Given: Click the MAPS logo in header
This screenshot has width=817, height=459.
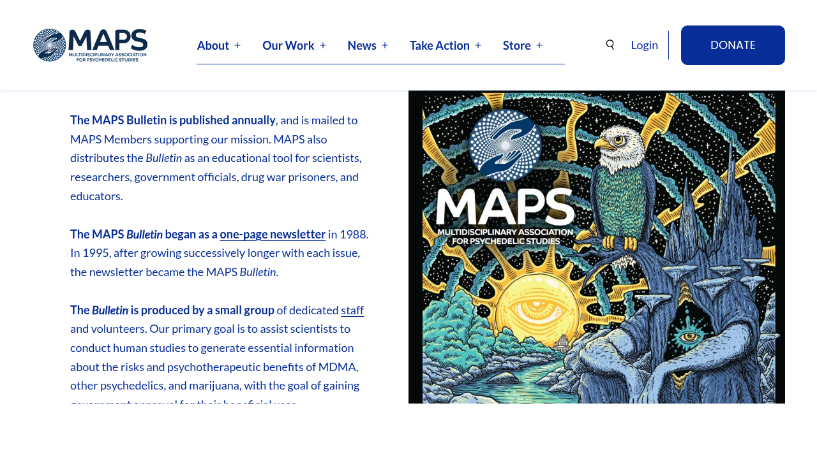Looking at the screenshot, I should pyautogui.click(x=90, y=45).
